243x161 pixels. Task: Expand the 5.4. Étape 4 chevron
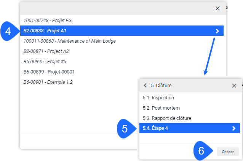pos(234,128)
